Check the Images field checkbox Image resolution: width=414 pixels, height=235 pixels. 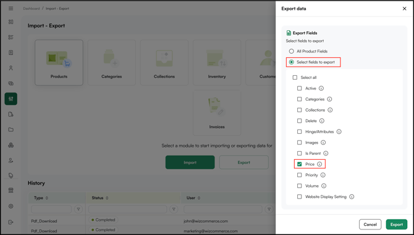coord(300,142)
